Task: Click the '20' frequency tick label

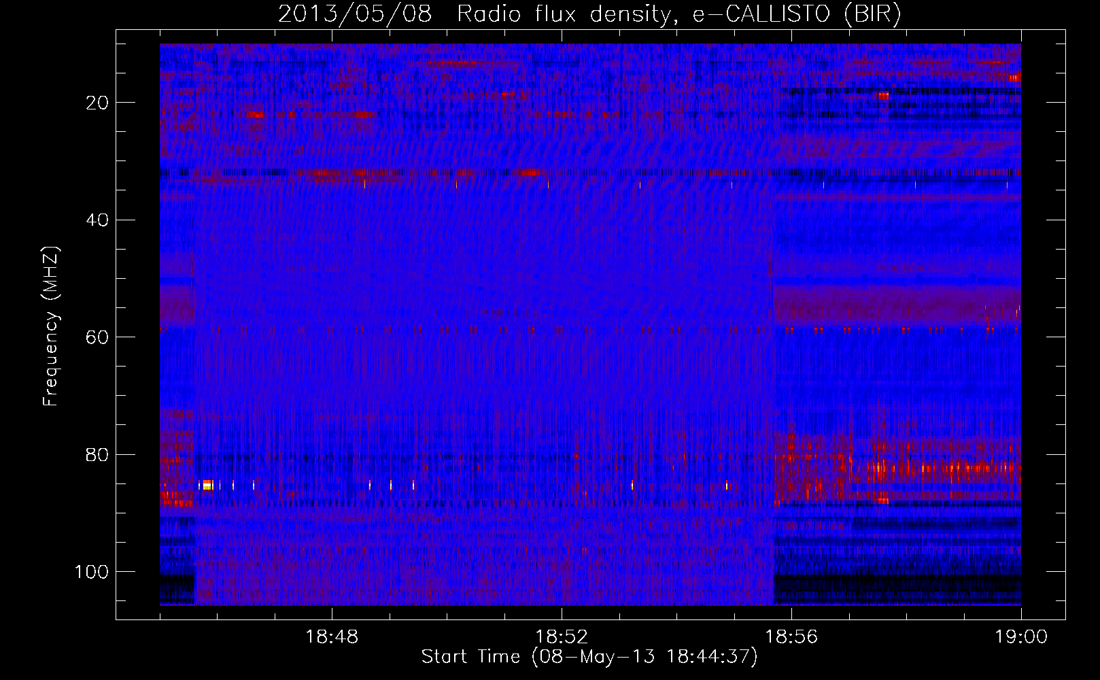Action: [x=97, y=103]
